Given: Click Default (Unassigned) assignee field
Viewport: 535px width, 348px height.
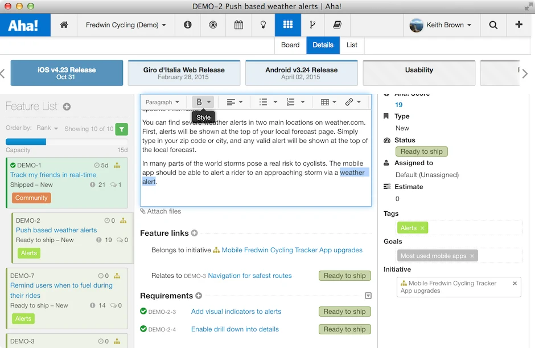Looking at the screenshot, I should click(x=427, y=175).
